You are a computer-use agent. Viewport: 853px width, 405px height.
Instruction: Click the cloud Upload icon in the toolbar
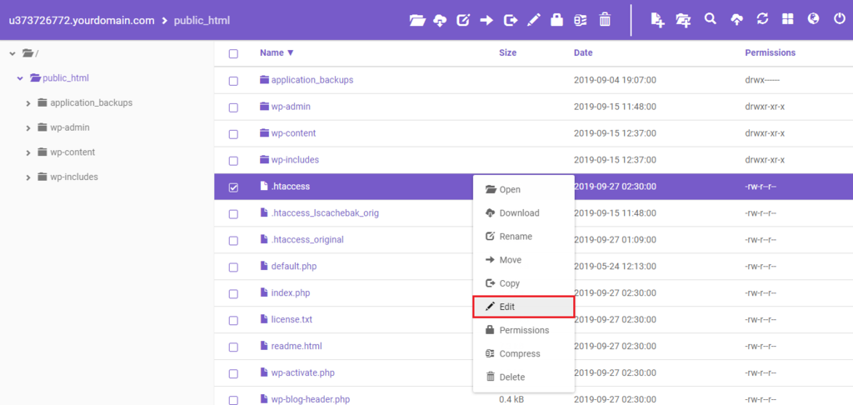[736, 19]
